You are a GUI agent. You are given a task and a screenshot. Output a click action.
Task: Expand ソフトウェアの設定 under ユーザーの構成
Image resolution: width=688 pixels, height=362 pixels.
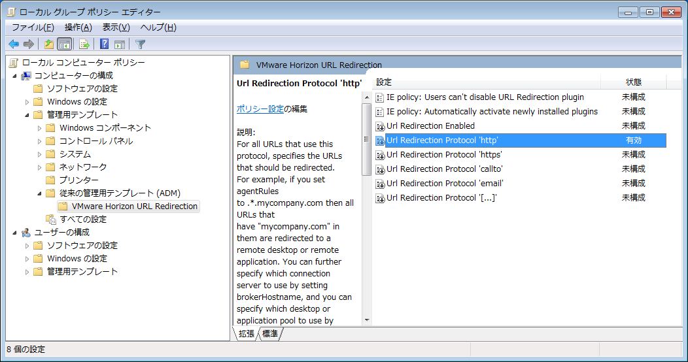[x=27, y=246]
